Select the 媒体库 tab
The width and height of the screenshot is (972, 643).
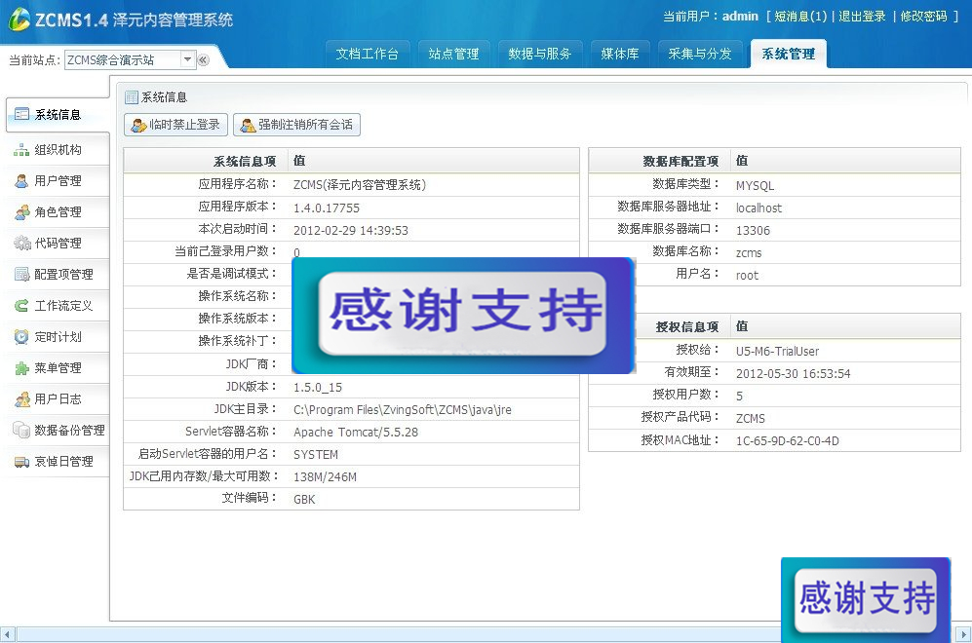coord(620,54)
